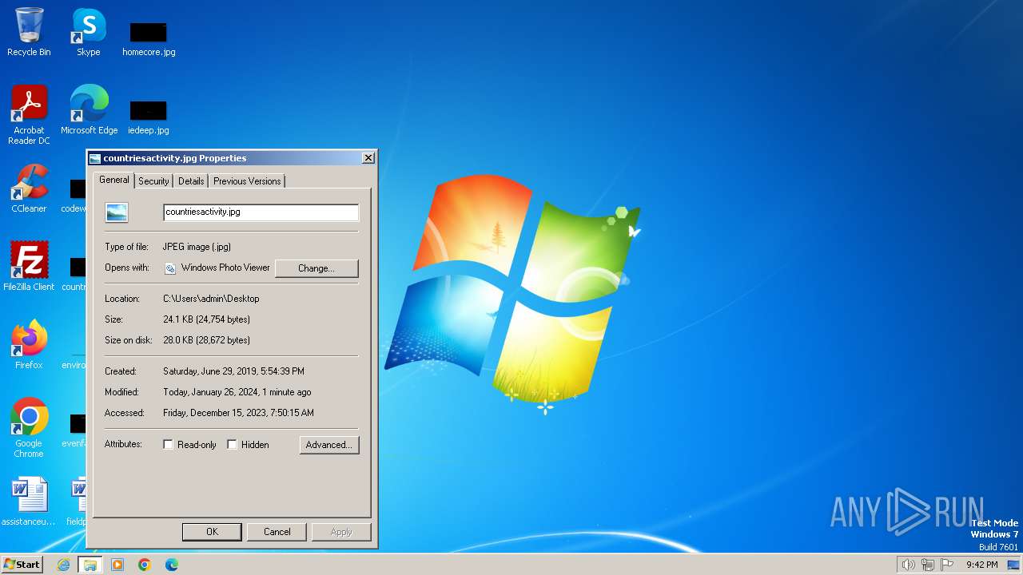
Task: Open Windows Media Player taskbar icon
Action: (117, 565)
